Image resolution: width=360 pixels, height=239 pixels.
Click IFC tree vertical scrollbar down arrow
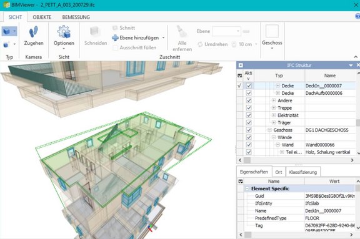click(x=358, y=153)
